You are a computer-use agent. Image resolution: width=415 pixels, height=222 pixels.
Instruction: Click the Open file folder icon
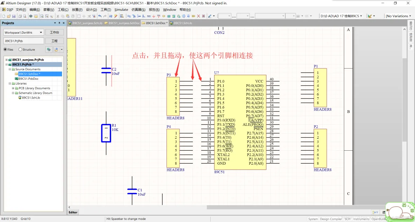pyautogui.click(x=9, y=16)
